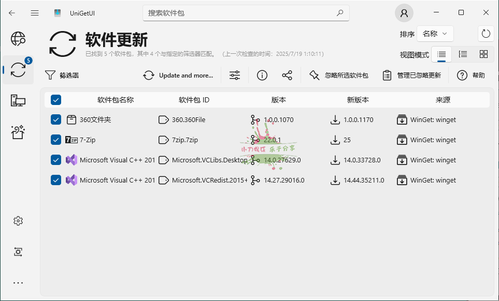Open Installed Packages sidebar icon
Screen dimensions: 499x301
pyautogui.click(x=18, y=100)
